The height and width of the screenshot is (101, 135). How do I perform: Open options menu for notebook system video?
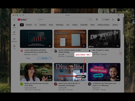point(85,50)
